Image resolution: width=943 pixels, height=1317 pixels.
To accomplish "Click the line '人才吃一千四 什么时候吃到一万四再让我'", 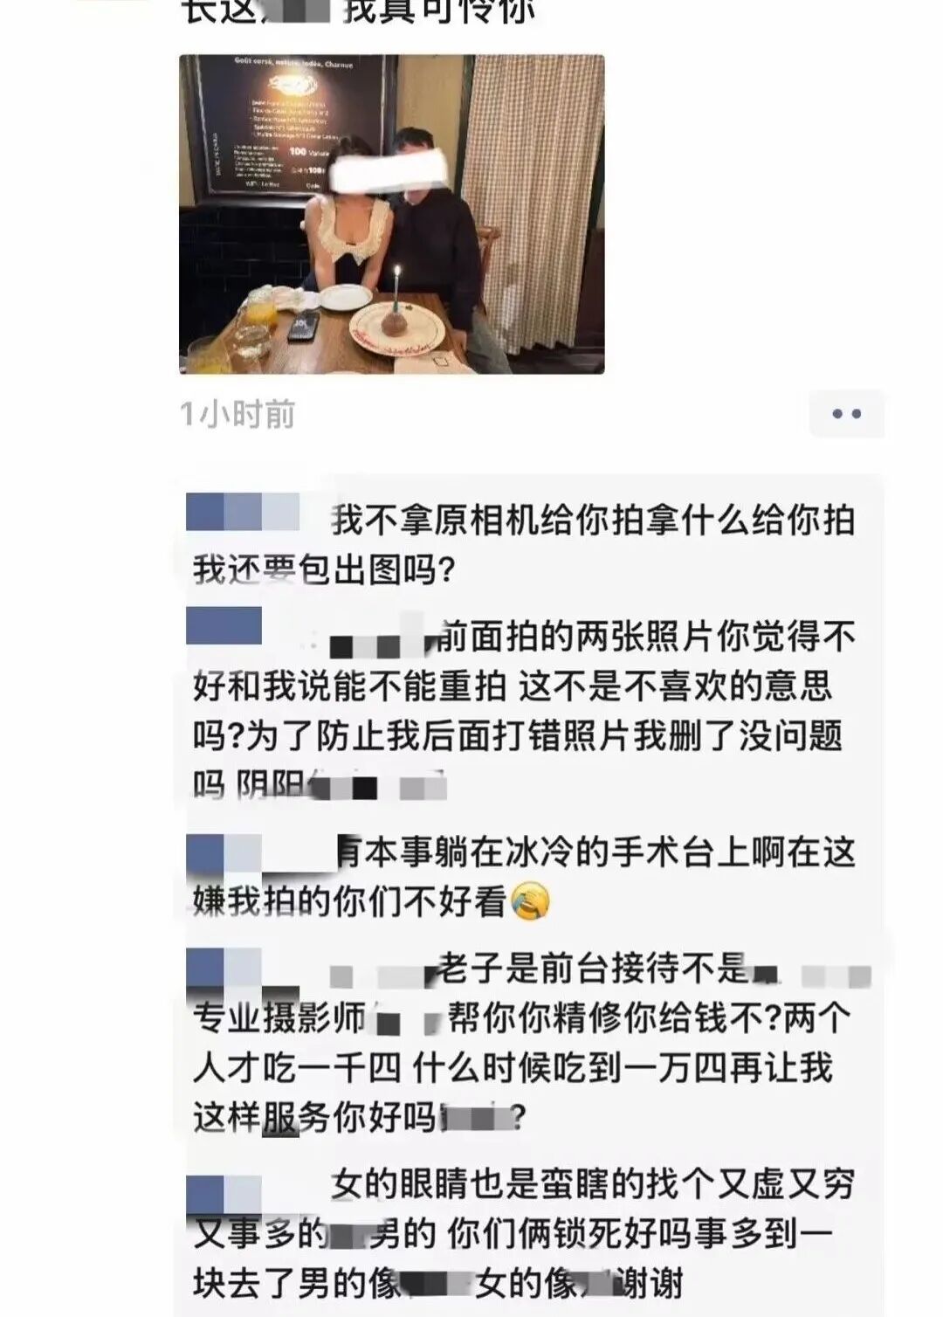I will pyautogui.click(x=513, y=1067).
